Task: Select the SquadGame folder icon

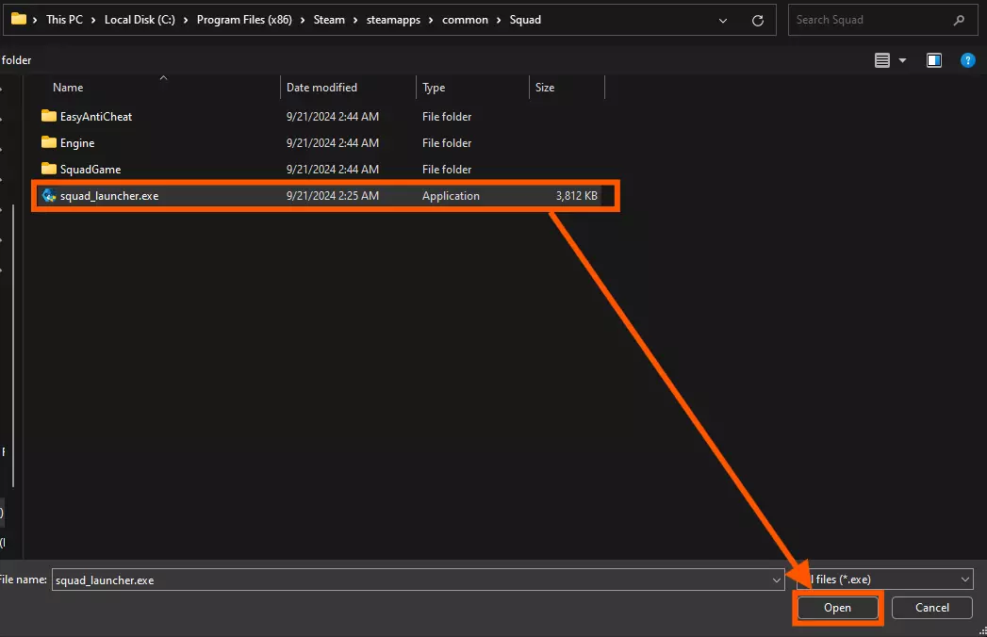Action: point(48,169)
